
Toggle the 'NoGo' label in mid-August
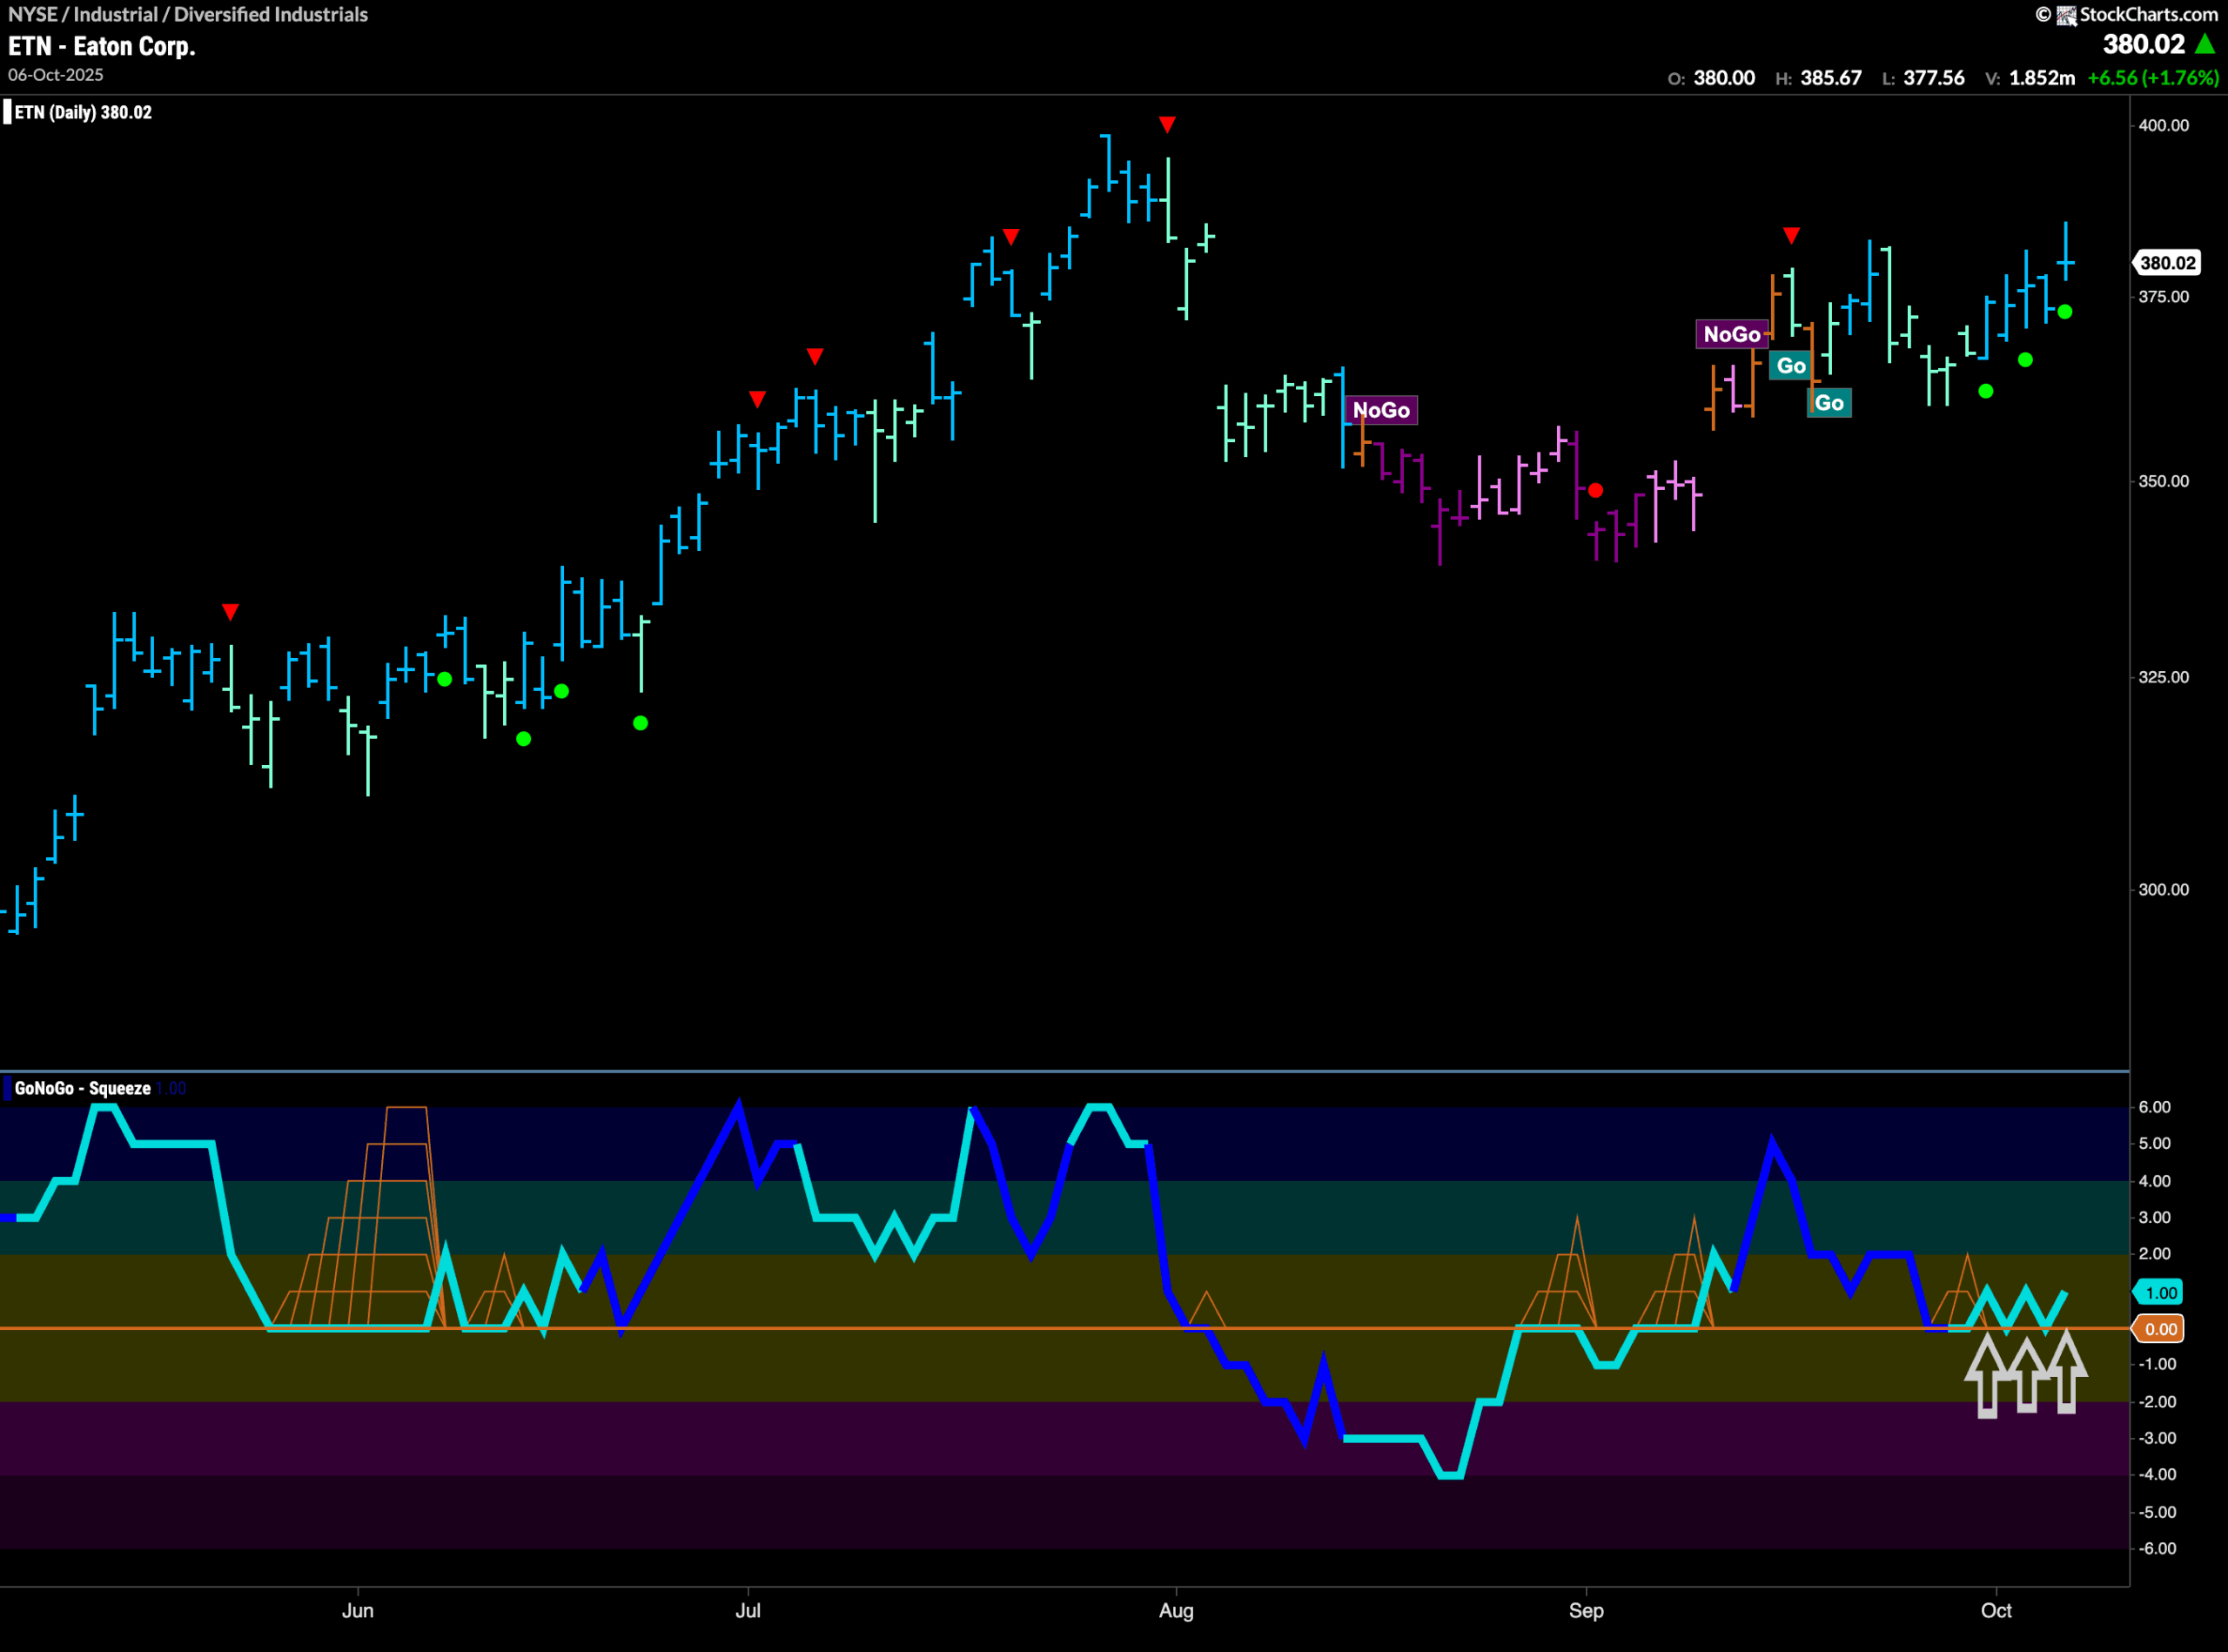coord(1383,410)
